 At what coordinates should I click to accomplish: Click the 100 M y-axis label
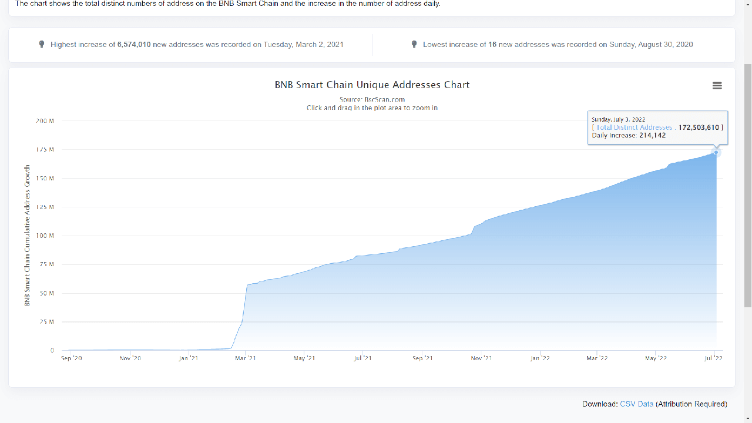tap(45, 236)
